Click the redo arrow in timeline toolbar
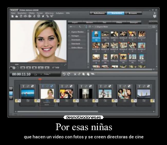The height and width of the screenshot is (145, 167). (x=69, y=74)
